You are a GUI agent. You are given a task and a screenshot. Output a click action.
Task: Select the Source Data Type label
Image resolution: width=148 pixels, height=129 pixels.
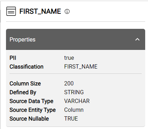[31, 101]
